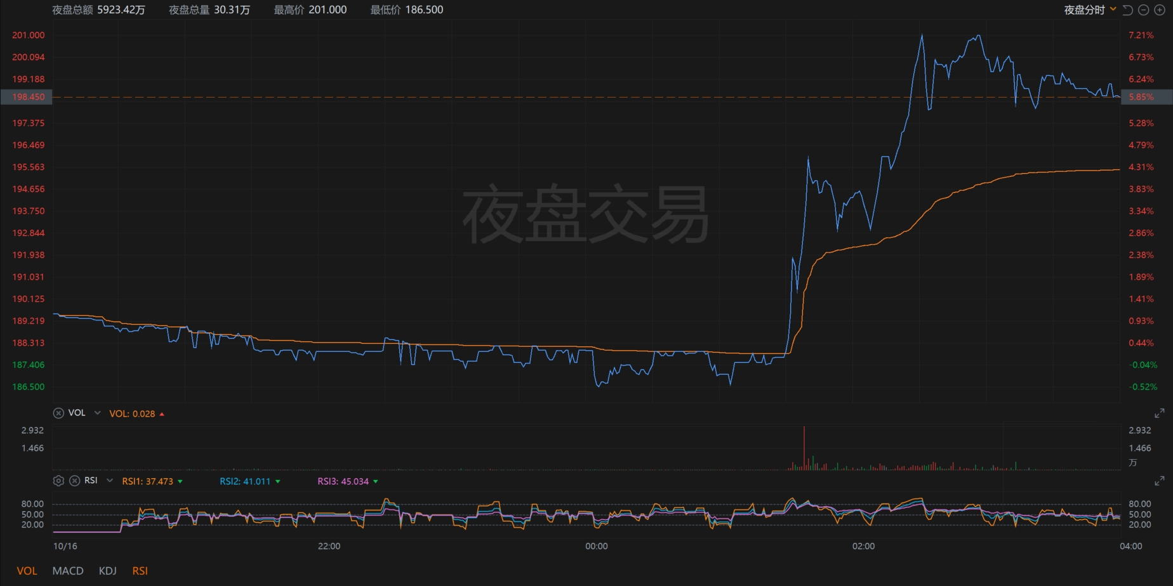Click the 最低价 186.500 label
This screenshot has width=1173, height=586.
[x=407, y=10]
